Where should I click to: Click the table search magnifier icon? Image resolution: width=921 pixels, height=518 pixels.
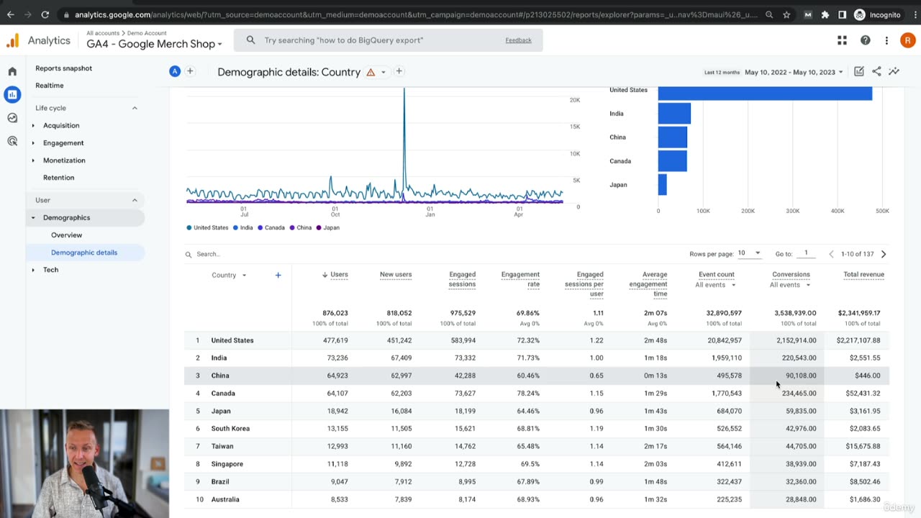tap(189, 254)
